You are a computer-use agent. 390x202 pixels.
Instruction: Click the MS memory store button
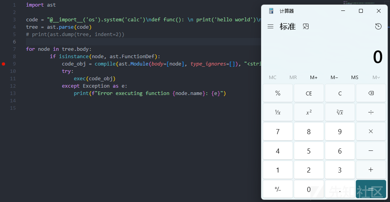pos(355,78)
